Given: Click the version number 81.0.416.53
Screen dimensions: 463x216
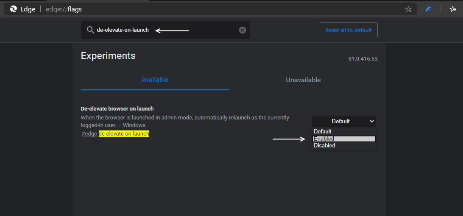Looking at the screenshot, I should [363, 59].
